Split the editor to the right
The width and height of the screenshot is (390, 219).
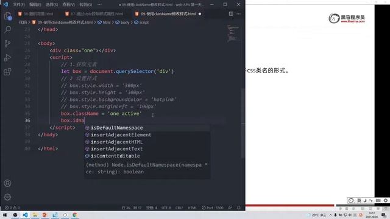click(231, 14)
